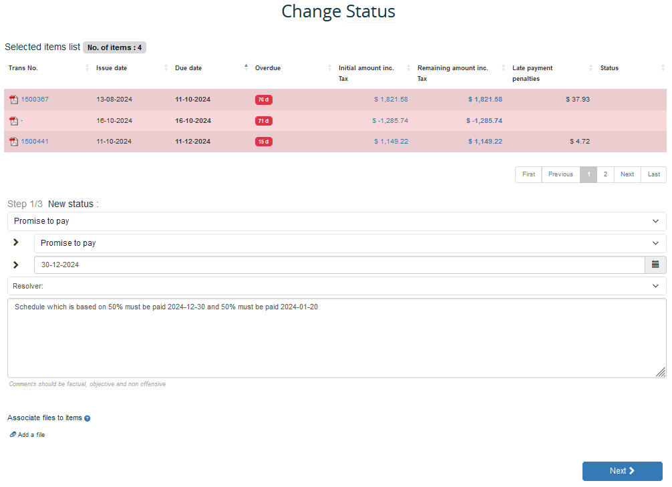The width and height of the screenshot is (672, 487).
Task: Open PDF icon for transaction 1500441
Action: 13,142
